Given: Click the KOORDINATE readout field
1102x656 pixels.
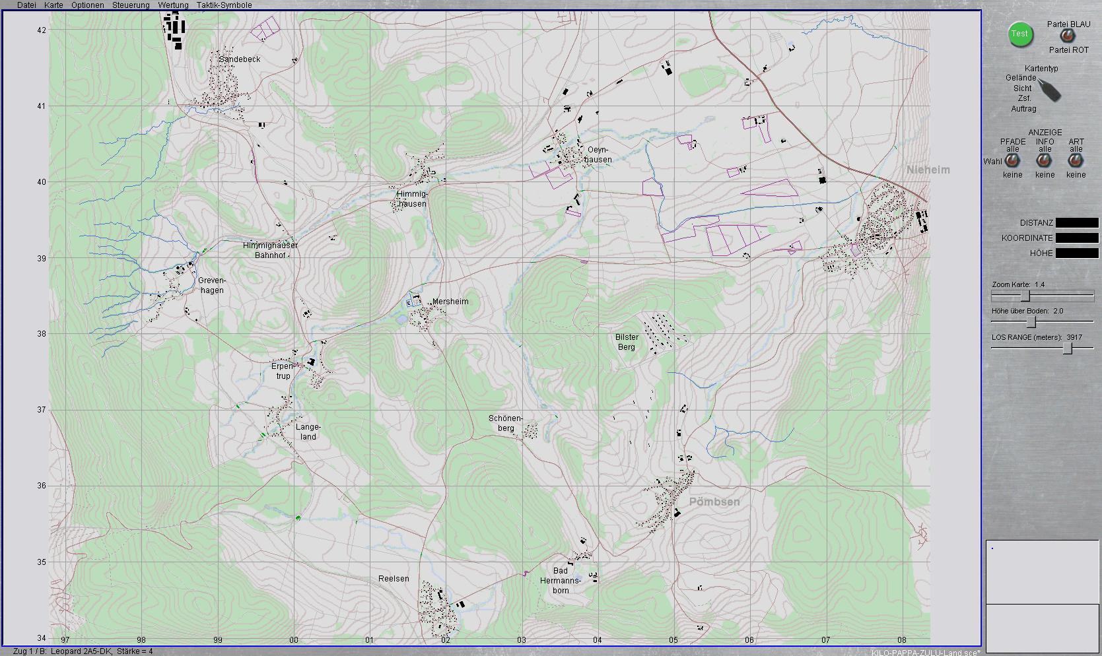Looking at the screenshot, I should [1076, 238].
